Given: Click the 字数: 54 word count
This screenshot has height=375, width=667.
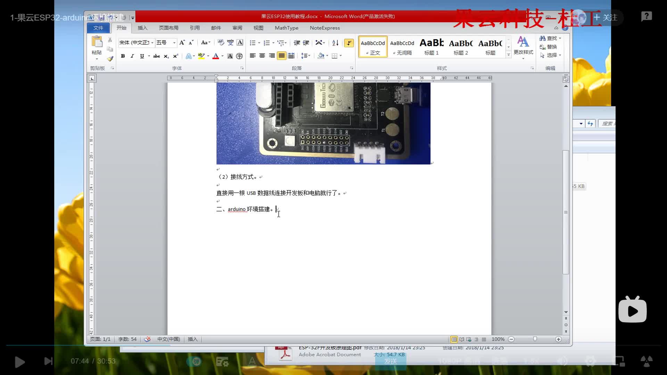Looking at the screenshot, I should tap(127, 339).
